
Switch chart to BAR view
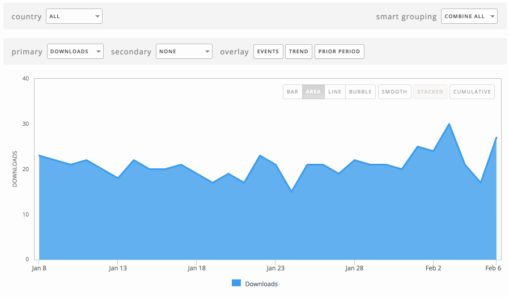[292, 92]
